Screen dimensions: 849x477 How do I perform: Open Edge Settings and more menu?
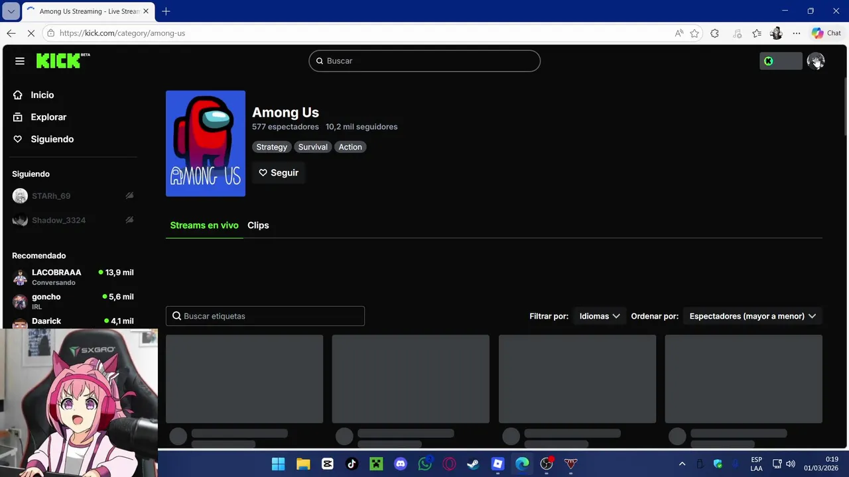(796, 33)
